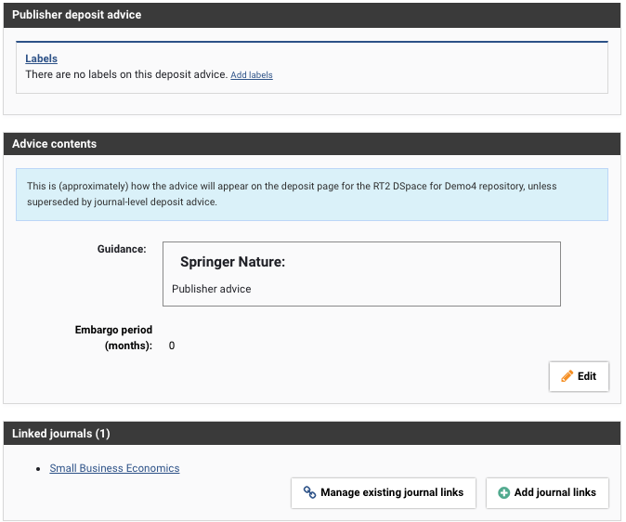Click Manage existing journal links button
This screenshot has width=626, height=522.
(384, 492)
